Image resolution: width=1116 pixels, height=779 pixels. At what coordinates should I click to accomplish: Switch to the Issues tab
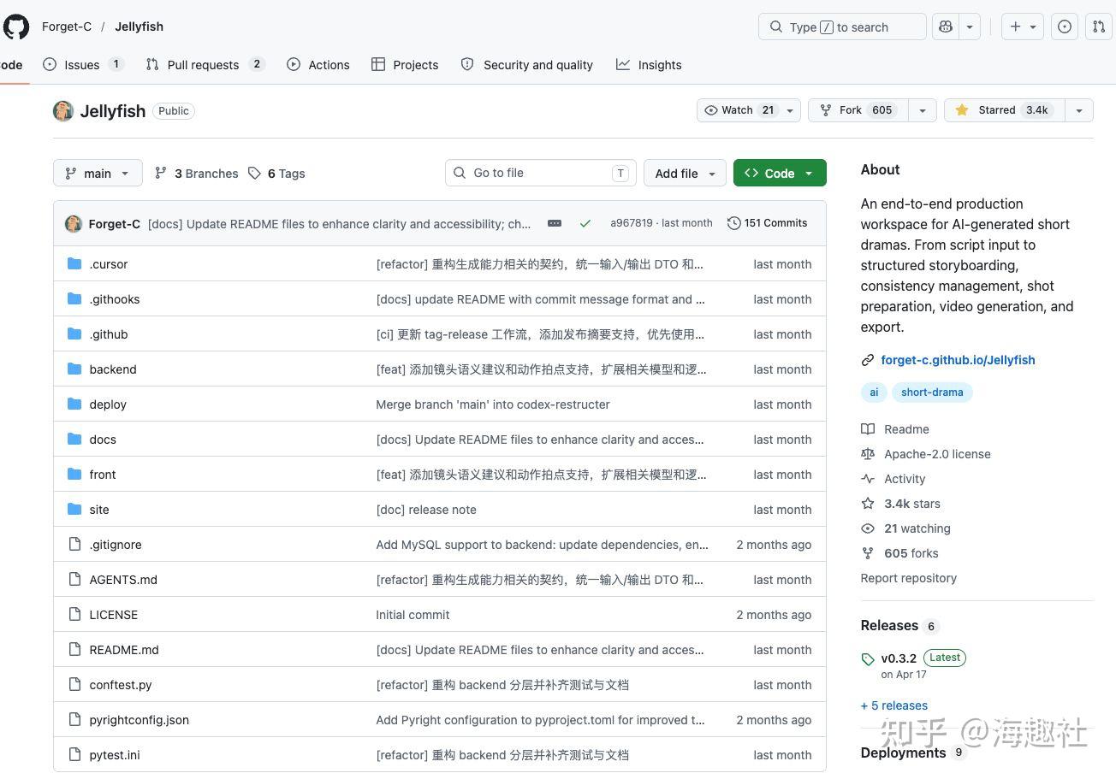point(83,65)
